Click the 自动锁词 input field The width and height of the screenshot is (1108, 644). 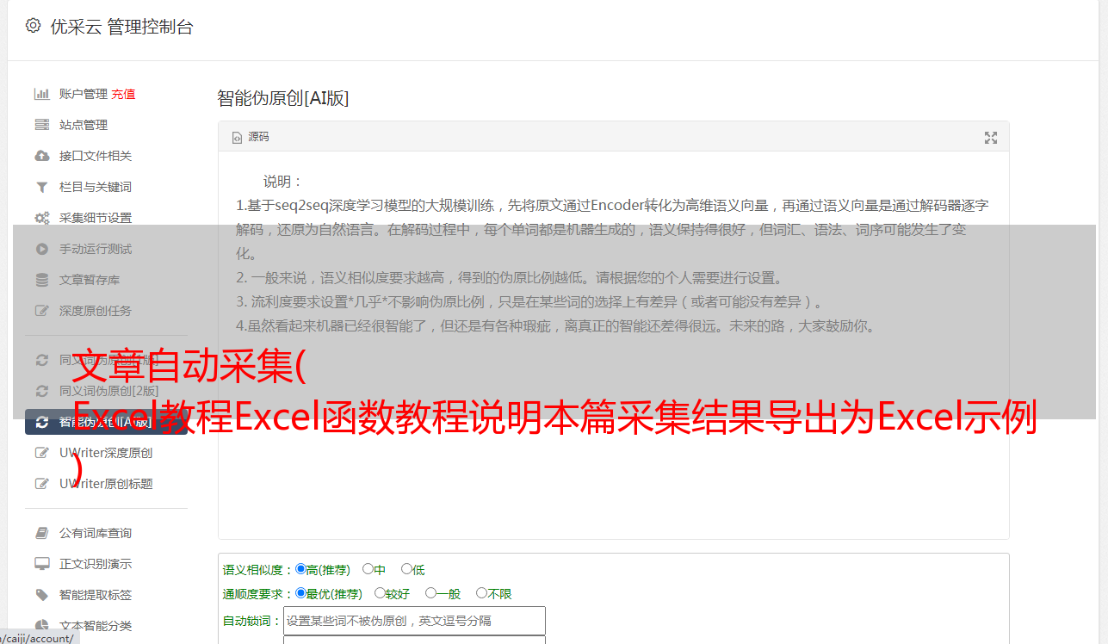coord(414,621)
